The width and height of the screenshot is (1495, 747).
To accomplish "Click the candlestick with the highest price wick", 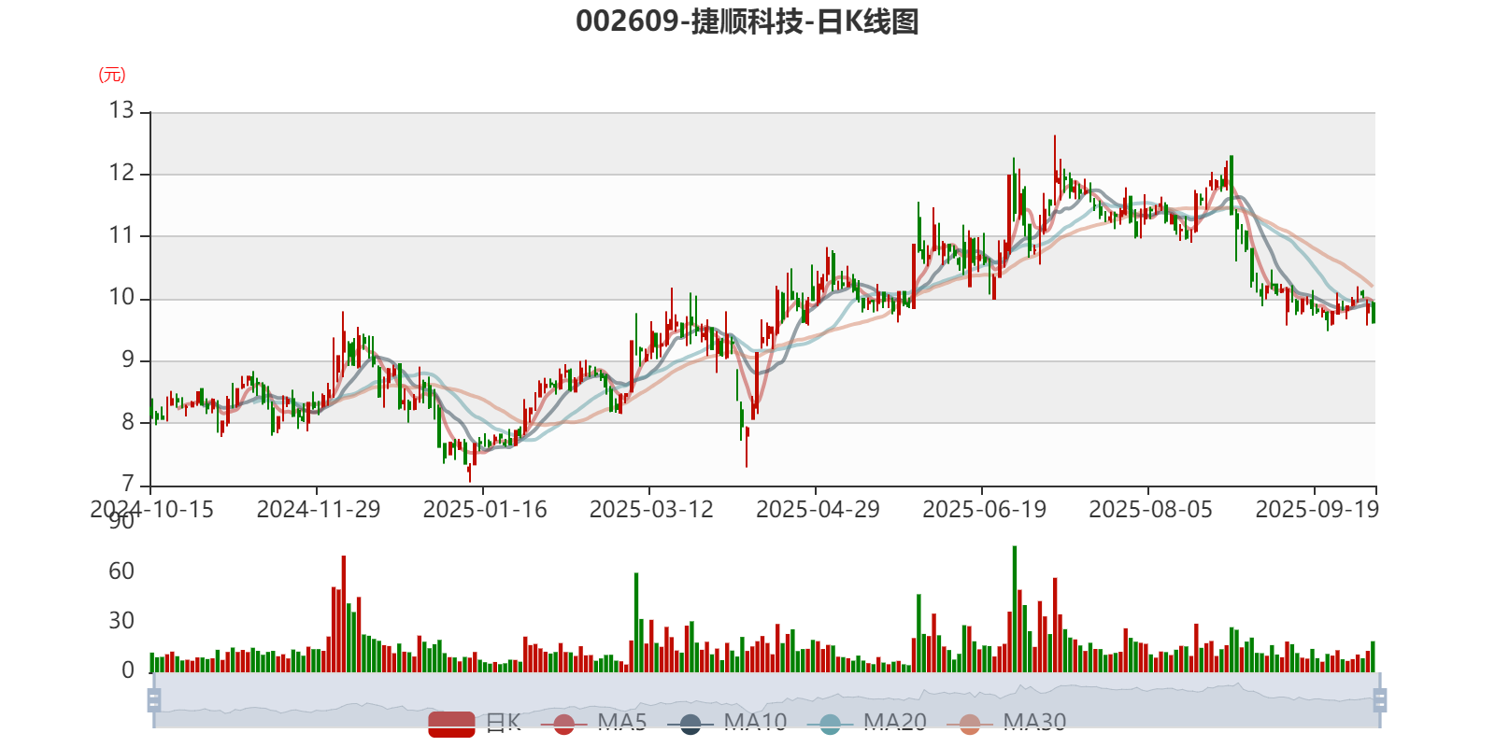I will click(1055, 170).
